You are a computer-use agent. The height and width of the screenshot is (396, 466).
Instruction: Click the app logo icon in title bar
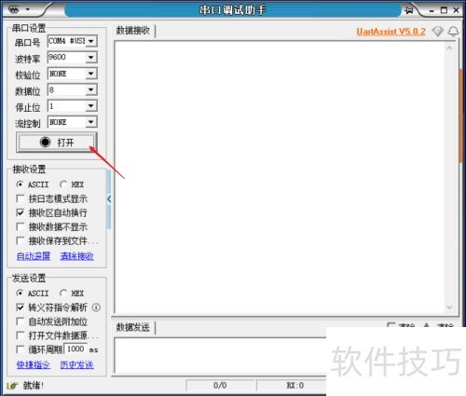[x=14, y=9]
